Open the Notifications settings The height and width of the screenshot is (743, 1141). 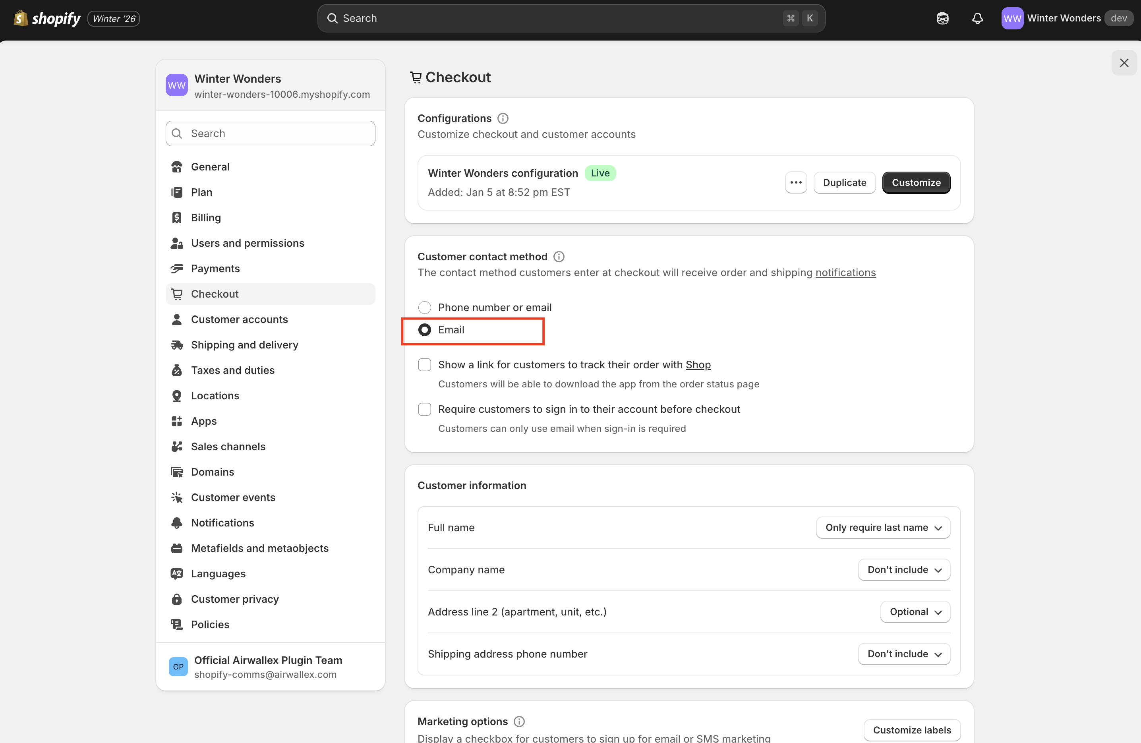(x=222, y=522)
